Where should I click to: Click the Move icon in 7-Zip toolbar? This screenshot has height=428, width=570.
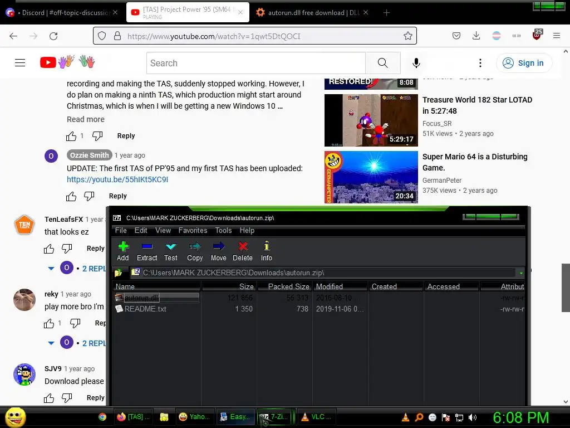tap(218, 251)
